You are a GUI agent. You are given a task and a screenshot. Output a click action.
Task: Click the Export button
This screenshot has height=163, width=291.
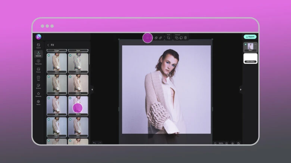(250, 37)
